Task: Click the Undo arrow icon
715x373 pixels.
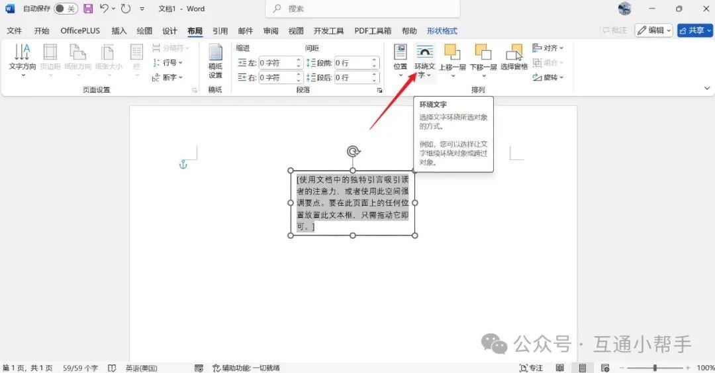Action: (x=105, y=9)
